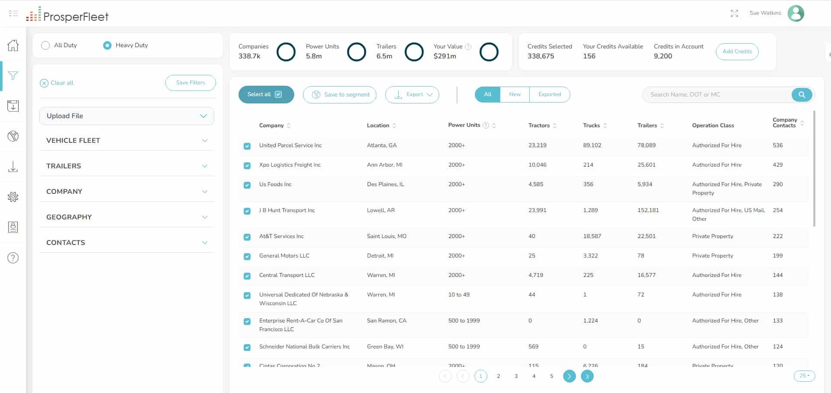Screen dimensions: 831x393
Task: Uncheck General Motors LLC row checkbox
Action: click(x=247, y=257)
